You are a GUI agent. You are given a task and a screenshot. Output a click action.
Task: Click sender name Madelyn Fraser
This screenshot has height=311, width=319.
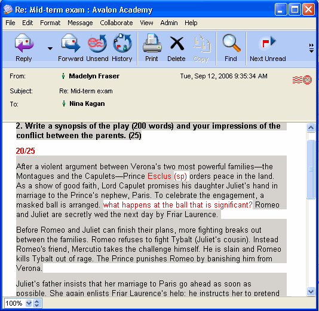94,76
